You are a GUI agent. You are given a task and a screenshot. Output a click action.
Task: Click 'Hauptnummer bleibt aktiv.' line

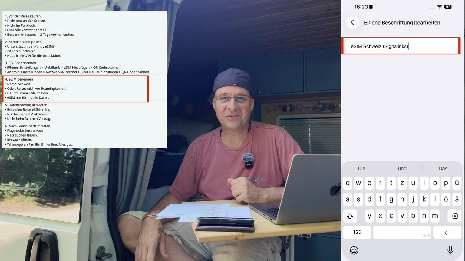(x=28, y=93)
